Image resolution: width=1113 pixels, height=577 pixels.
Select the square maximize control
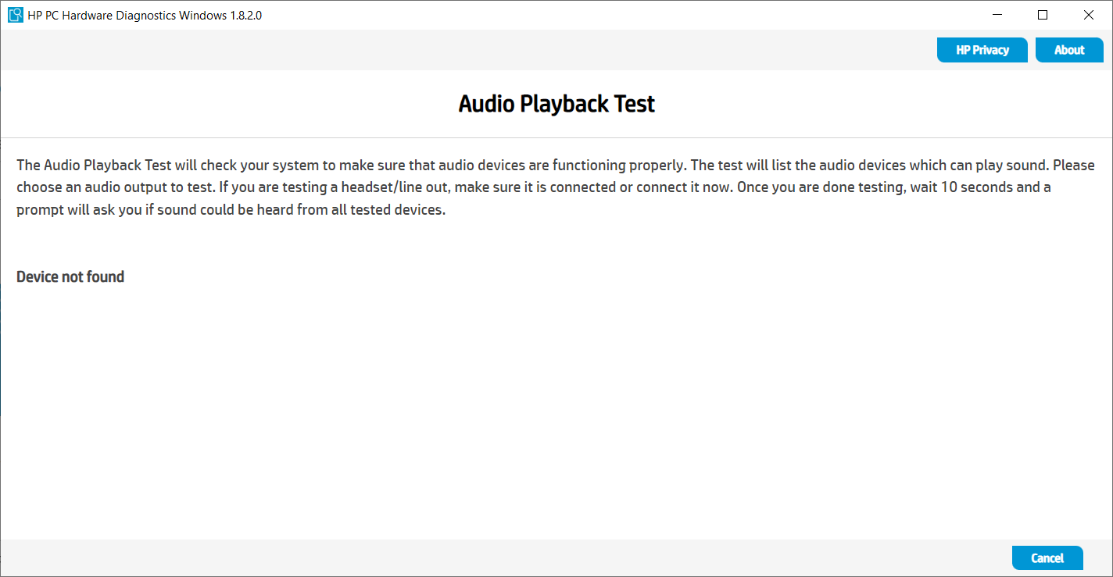tap(1042, 14)
